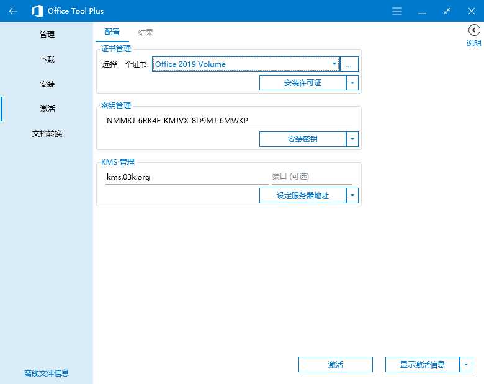Click the product key input field

(x=229, y=121)
